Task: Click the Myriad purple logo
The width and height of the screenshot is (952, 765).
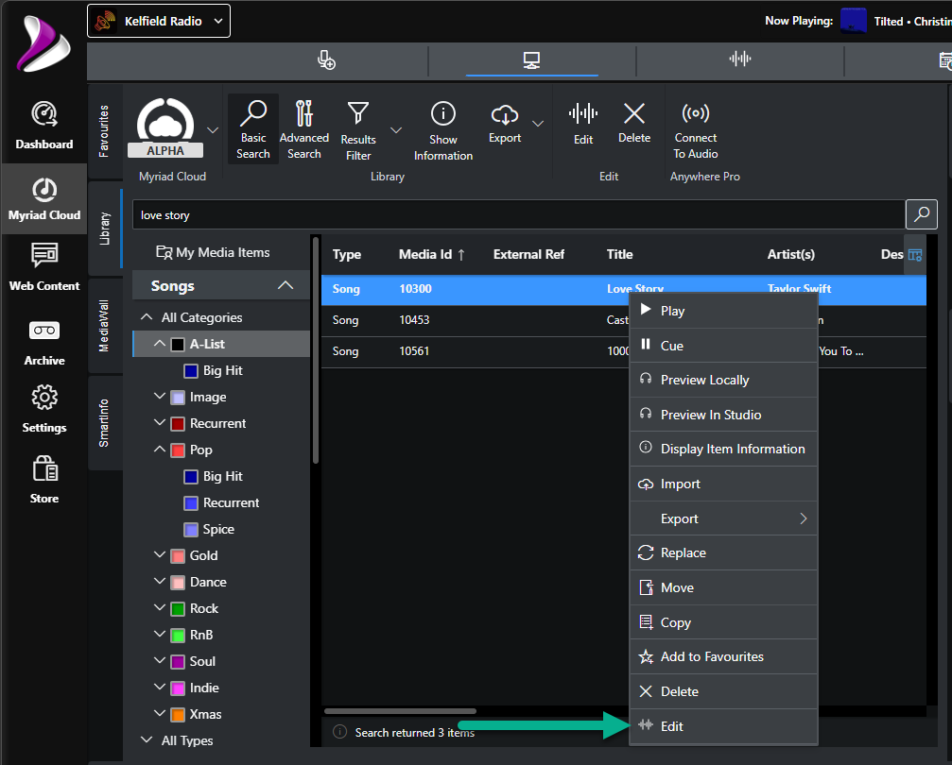Action: [43, 43]
